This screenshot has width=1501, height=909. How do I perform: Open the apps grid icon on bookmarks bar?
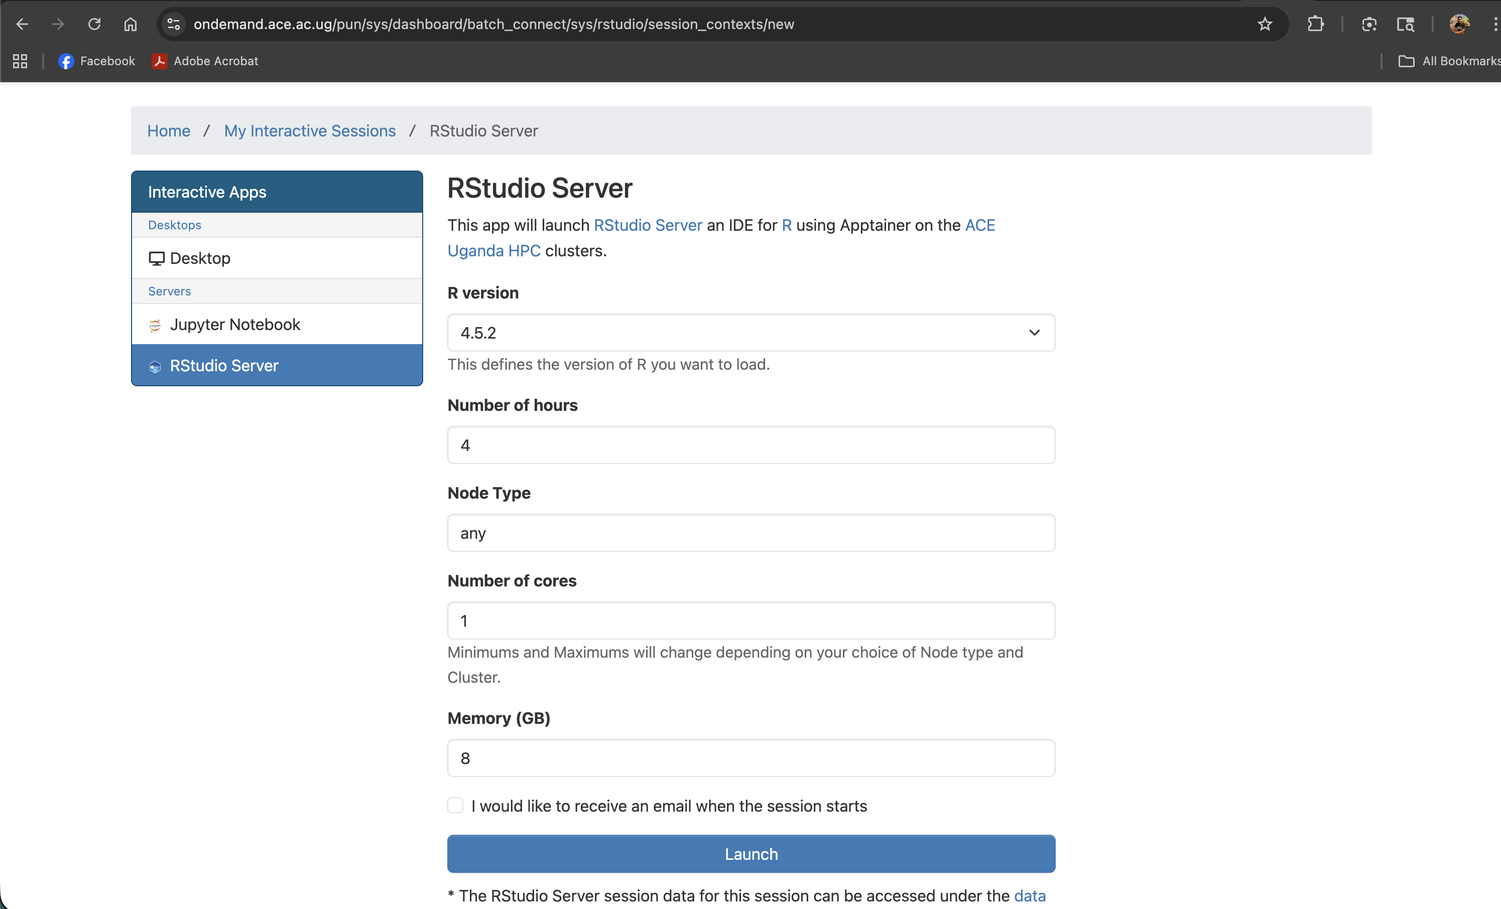coord(19,61)
